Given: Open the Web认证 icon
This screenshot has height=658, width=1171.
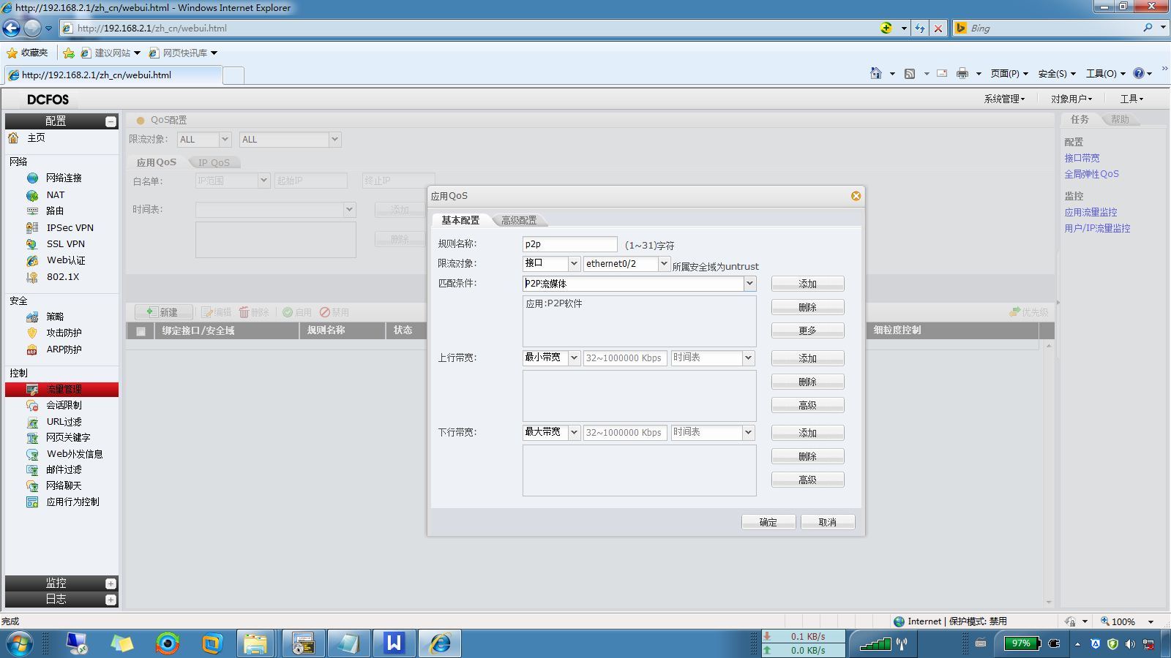Looking at the screenshot, I should click(32, 260).
